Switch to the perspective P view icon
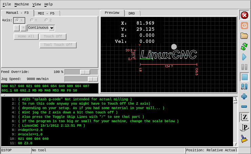This screenshot has height=154, width=251. (245, 128)
